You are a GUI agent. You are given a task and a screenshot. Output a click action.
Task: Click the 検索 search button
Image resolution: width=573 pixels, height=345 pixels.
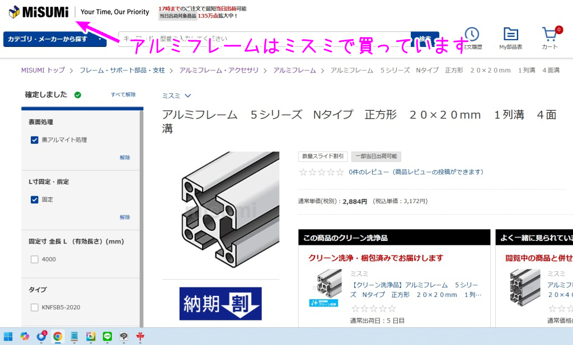(425, 39)
